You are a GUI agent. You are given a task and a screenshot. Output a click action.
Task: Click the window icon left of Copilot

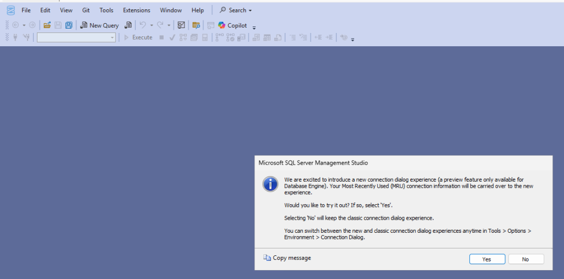click(x=210, y=25)
